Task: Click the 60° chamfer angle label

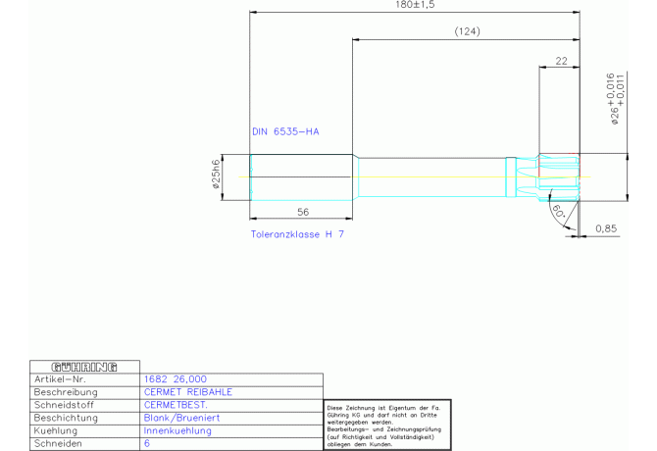Action: 558,211
